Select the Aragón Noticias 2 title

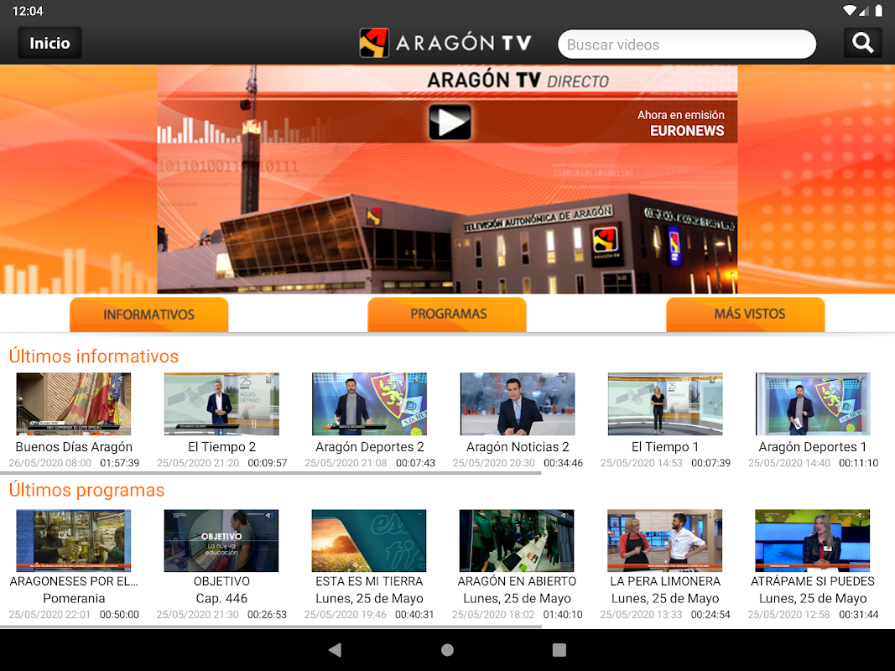click(518, 447)
